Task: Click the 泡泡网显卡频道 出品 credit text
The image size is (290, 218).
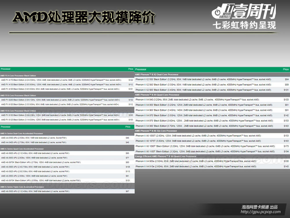Action: (260, 207)
